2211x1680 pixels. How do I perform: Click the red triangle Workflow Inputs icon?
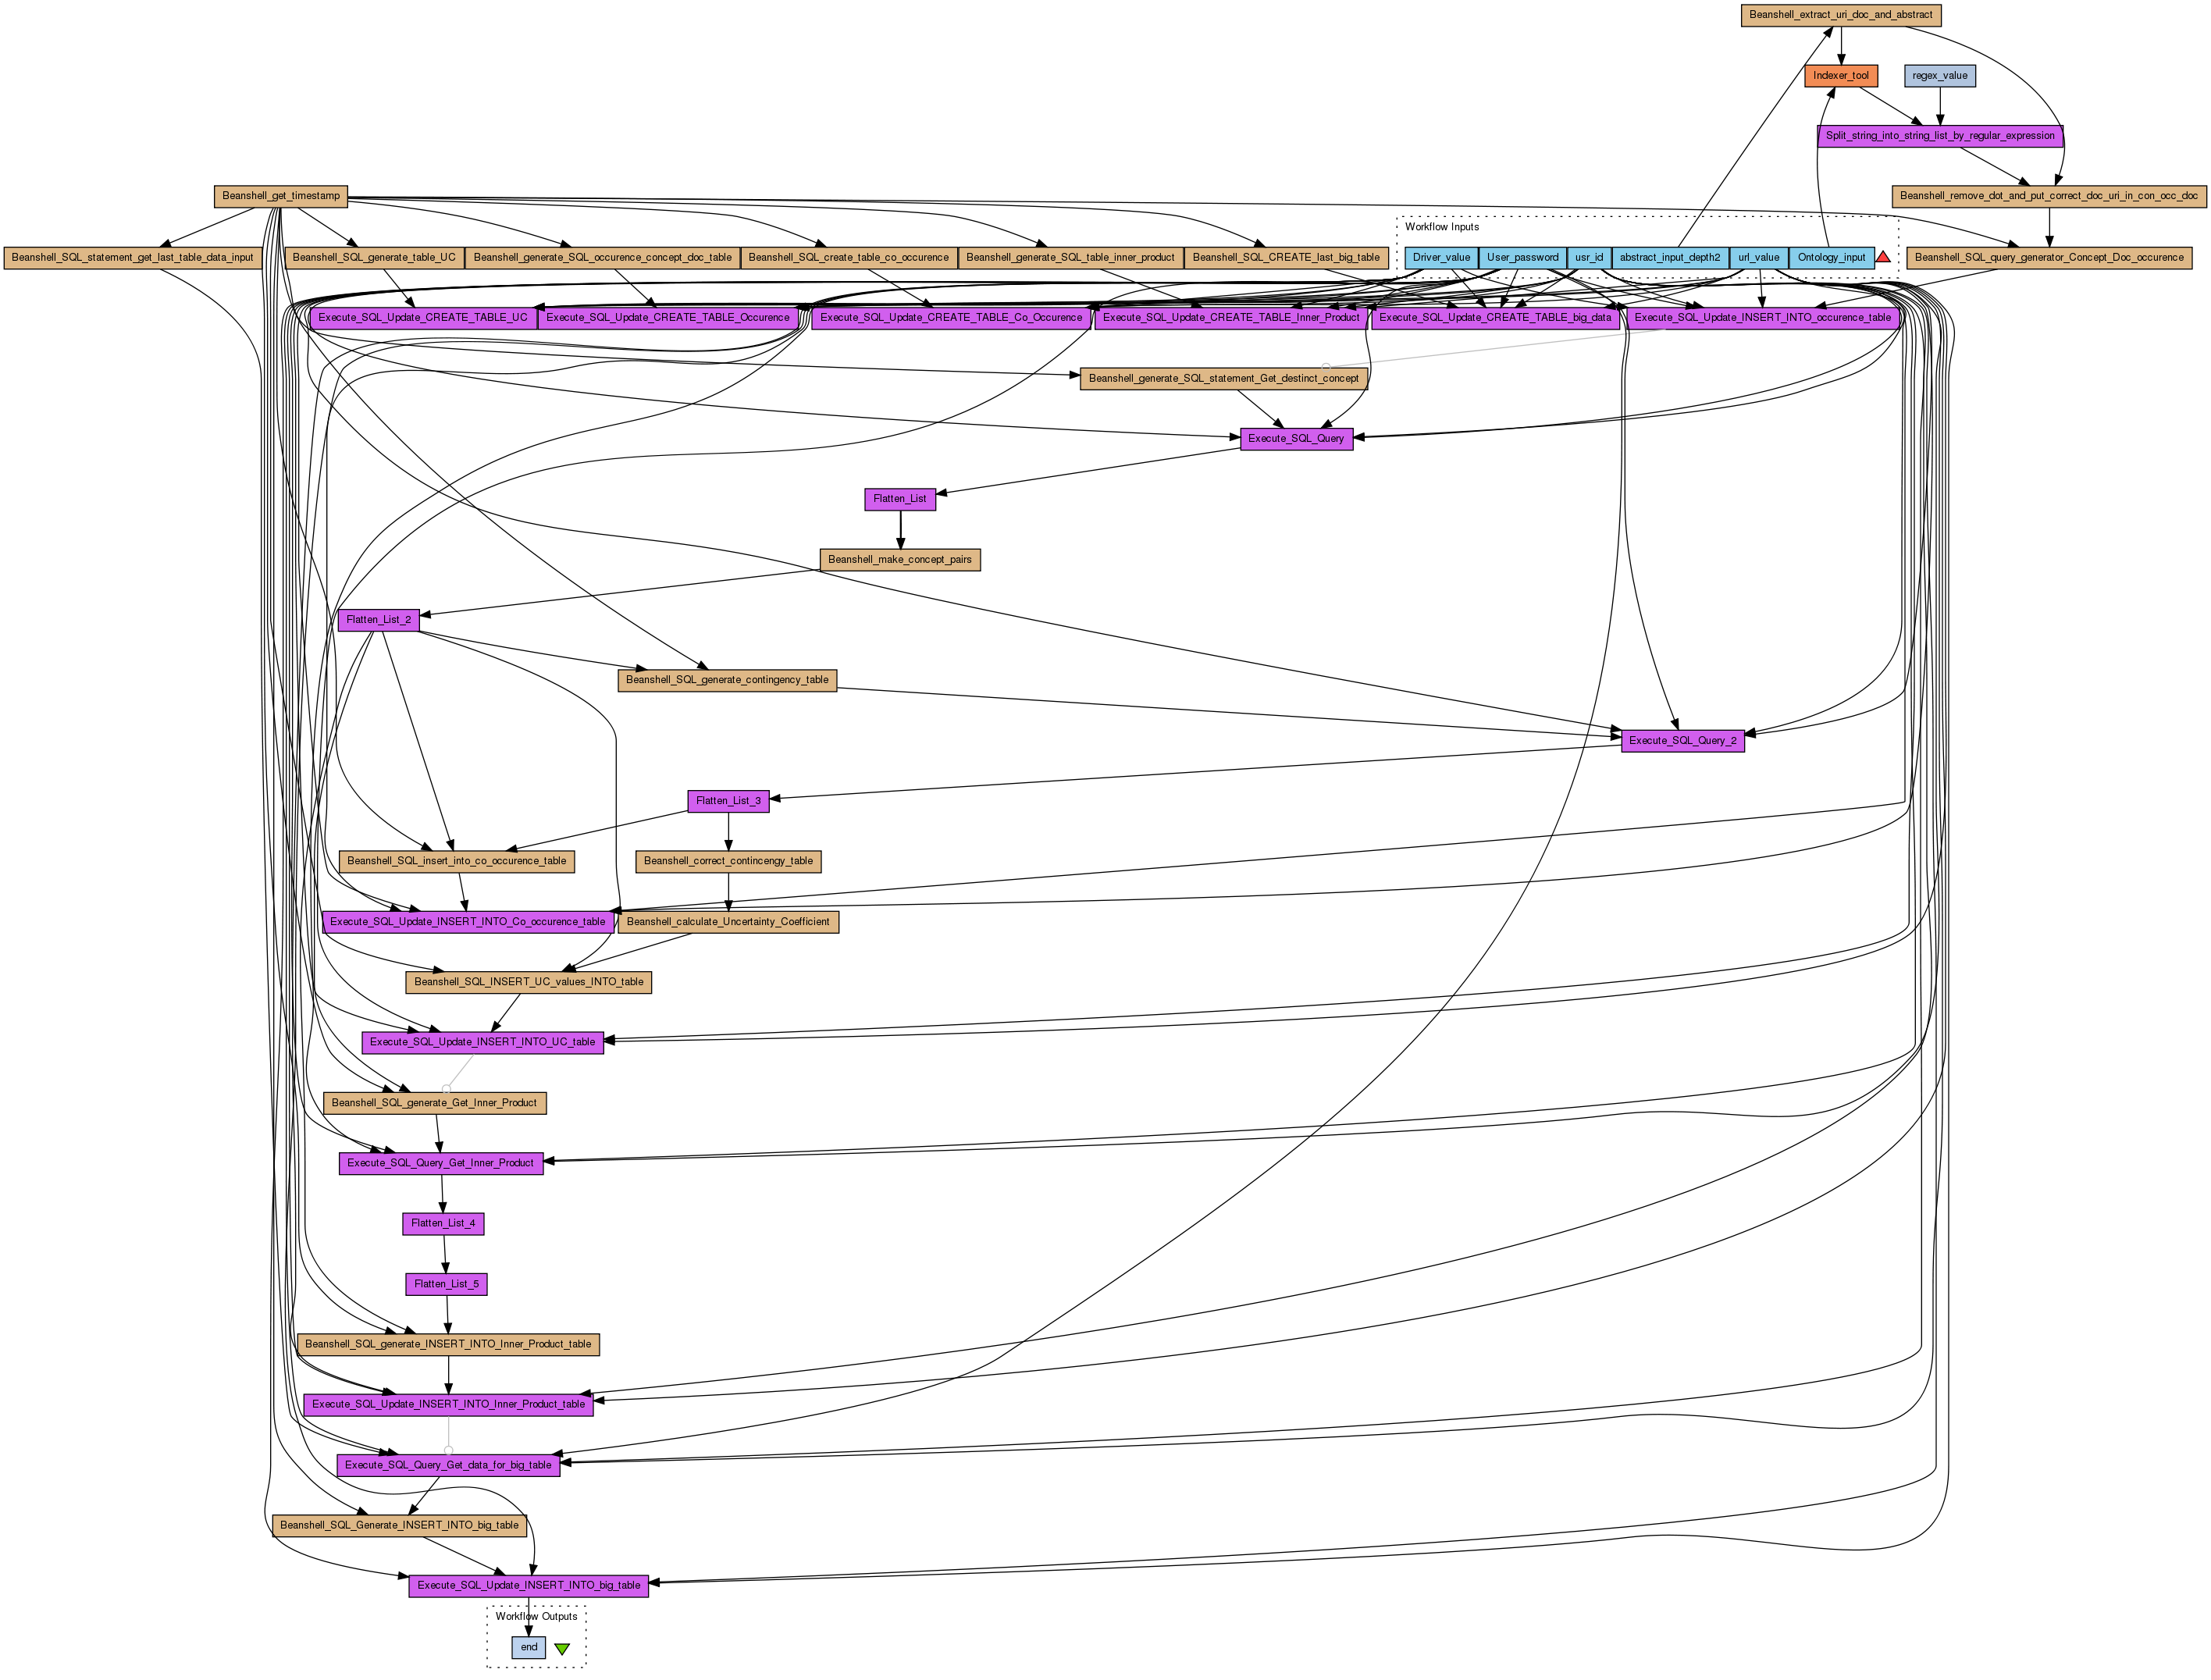click(x=1882, y=257)
